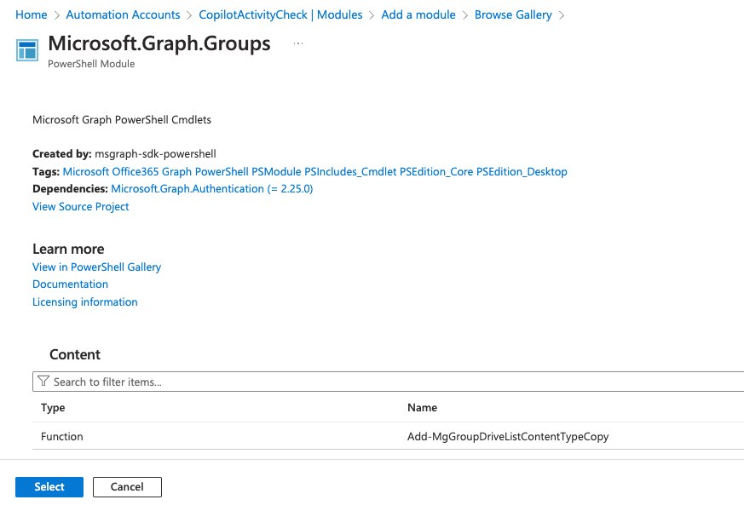Open the ellipsis more options menu

pos(298,43)
